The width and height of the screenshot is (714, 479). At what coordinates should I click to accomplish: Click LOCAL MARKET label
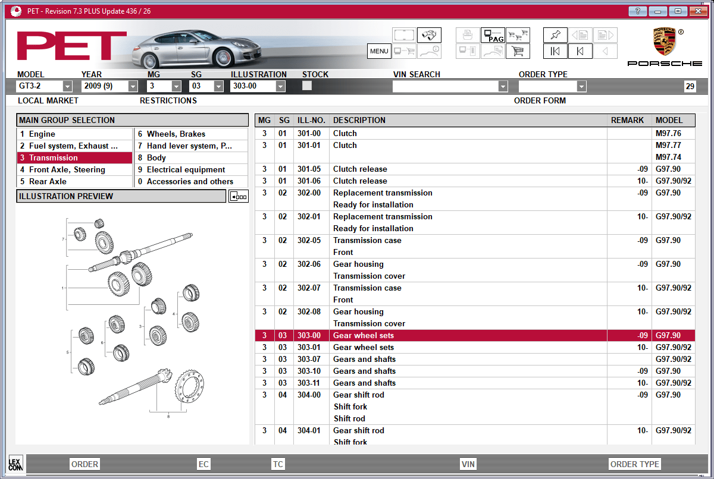(48, 101)
